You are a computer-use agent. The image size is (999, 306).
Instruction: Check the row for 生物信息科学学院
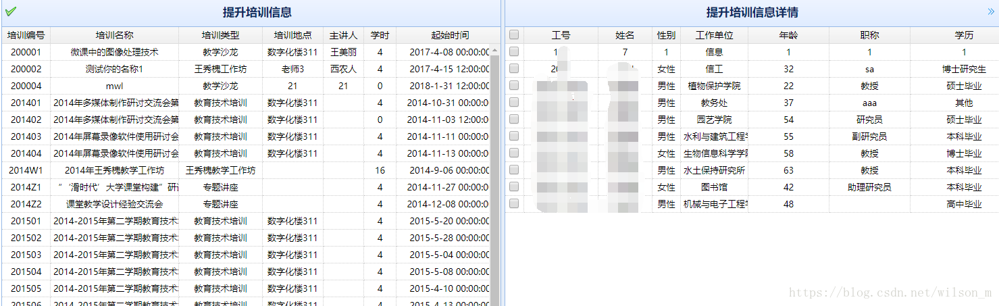point(514,153)
